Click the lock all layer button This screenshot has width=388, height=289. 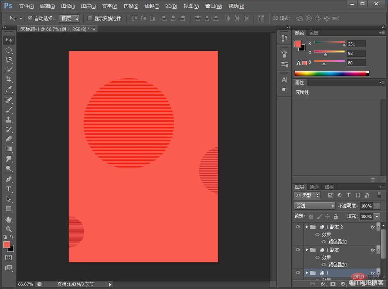coord(336,217)
